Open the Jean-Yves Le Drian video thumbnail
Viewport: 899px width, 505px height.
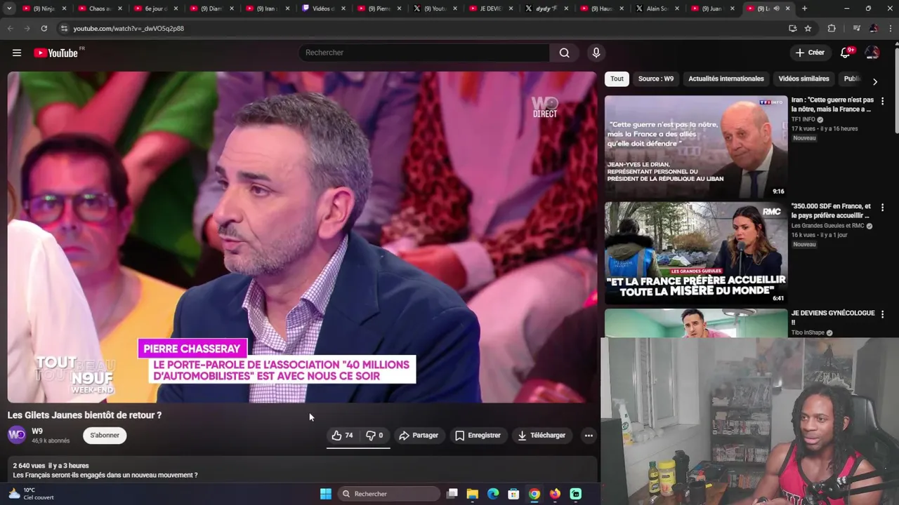[x=696, y=147]
